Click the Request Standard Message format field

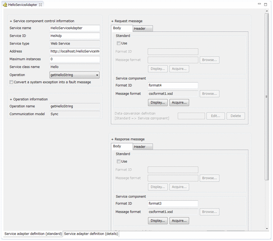click(x=173, y=60)
